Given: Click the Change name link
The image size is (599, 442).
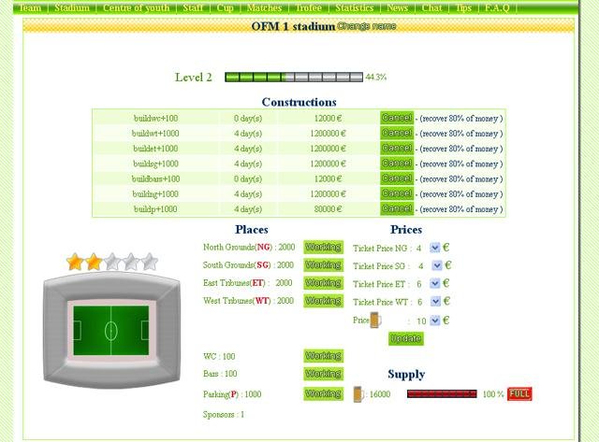Looking at the screenshot, I should point(366,26).
